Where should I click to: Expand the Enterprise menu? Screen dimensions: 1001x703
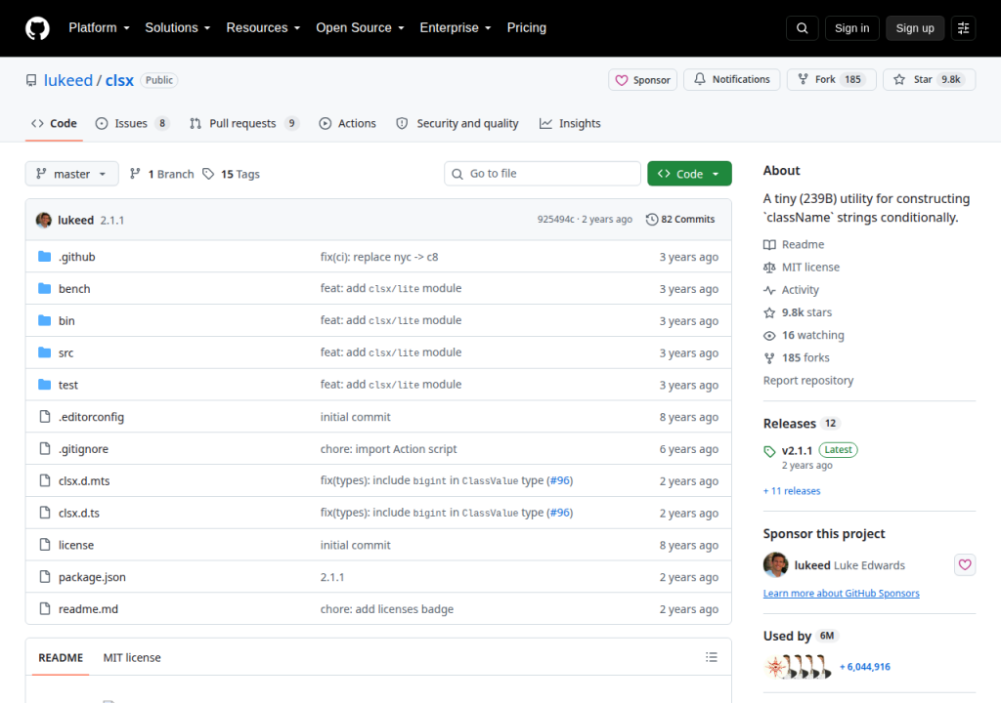pyautogui.click(x=456, y=28)
